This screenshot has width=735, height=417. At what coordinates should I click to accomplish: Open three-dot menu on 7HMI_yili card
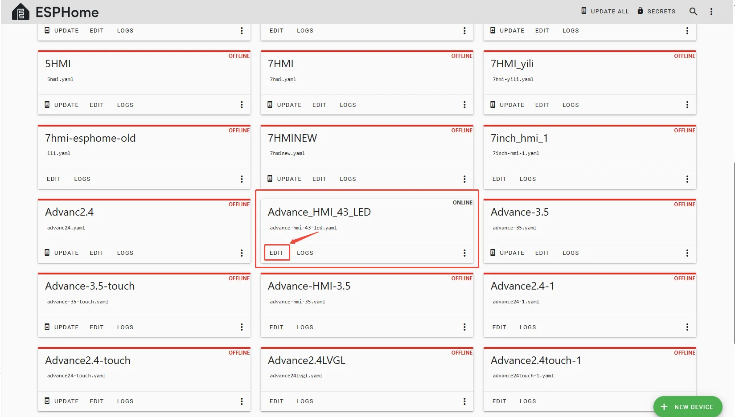tap(687, 105)
